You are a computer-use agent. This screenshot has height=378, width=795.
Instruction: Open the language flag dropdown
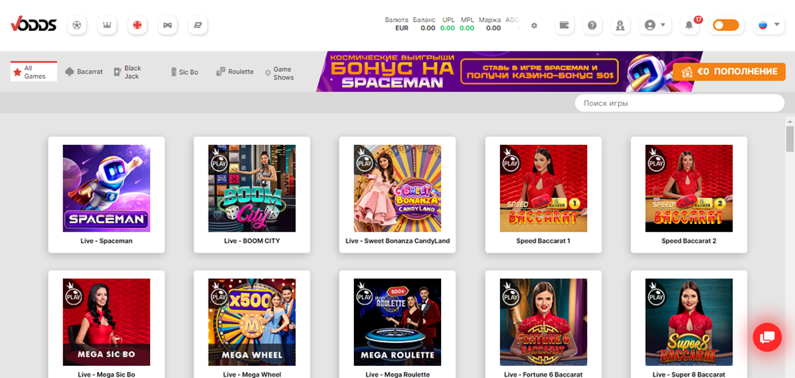click(767, 25)
